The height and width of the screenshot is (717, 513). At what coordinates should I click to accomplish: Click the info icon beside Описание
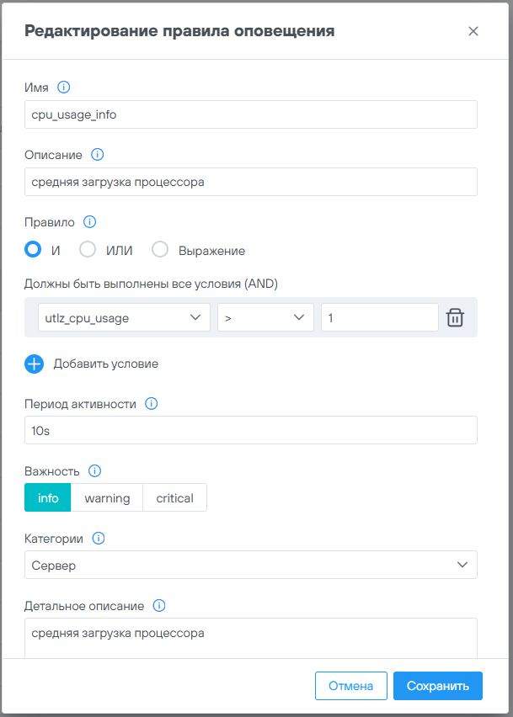pos(97,155)
